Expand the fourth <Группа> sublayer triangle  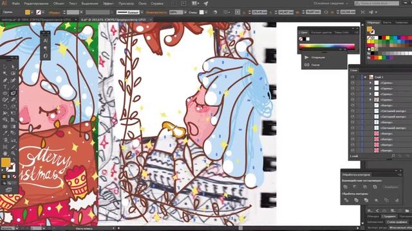[x=371, y=100]
